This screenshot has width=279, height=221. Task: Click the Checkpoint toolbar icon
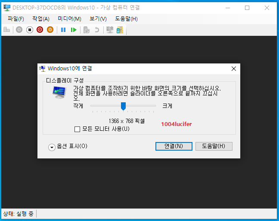pyautogui.click(x=87, y=30)
